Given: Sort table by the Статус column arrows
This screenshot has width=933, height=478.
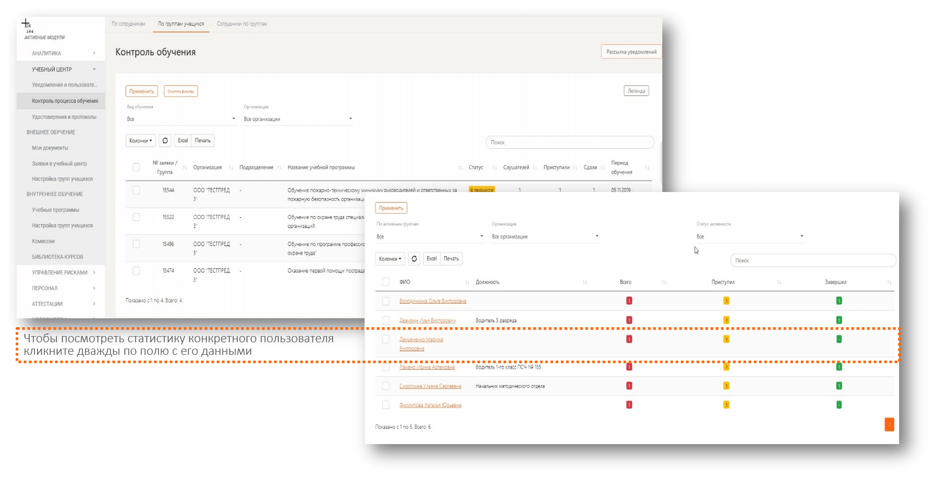Looking at the screenshot, I should point(494,168).
